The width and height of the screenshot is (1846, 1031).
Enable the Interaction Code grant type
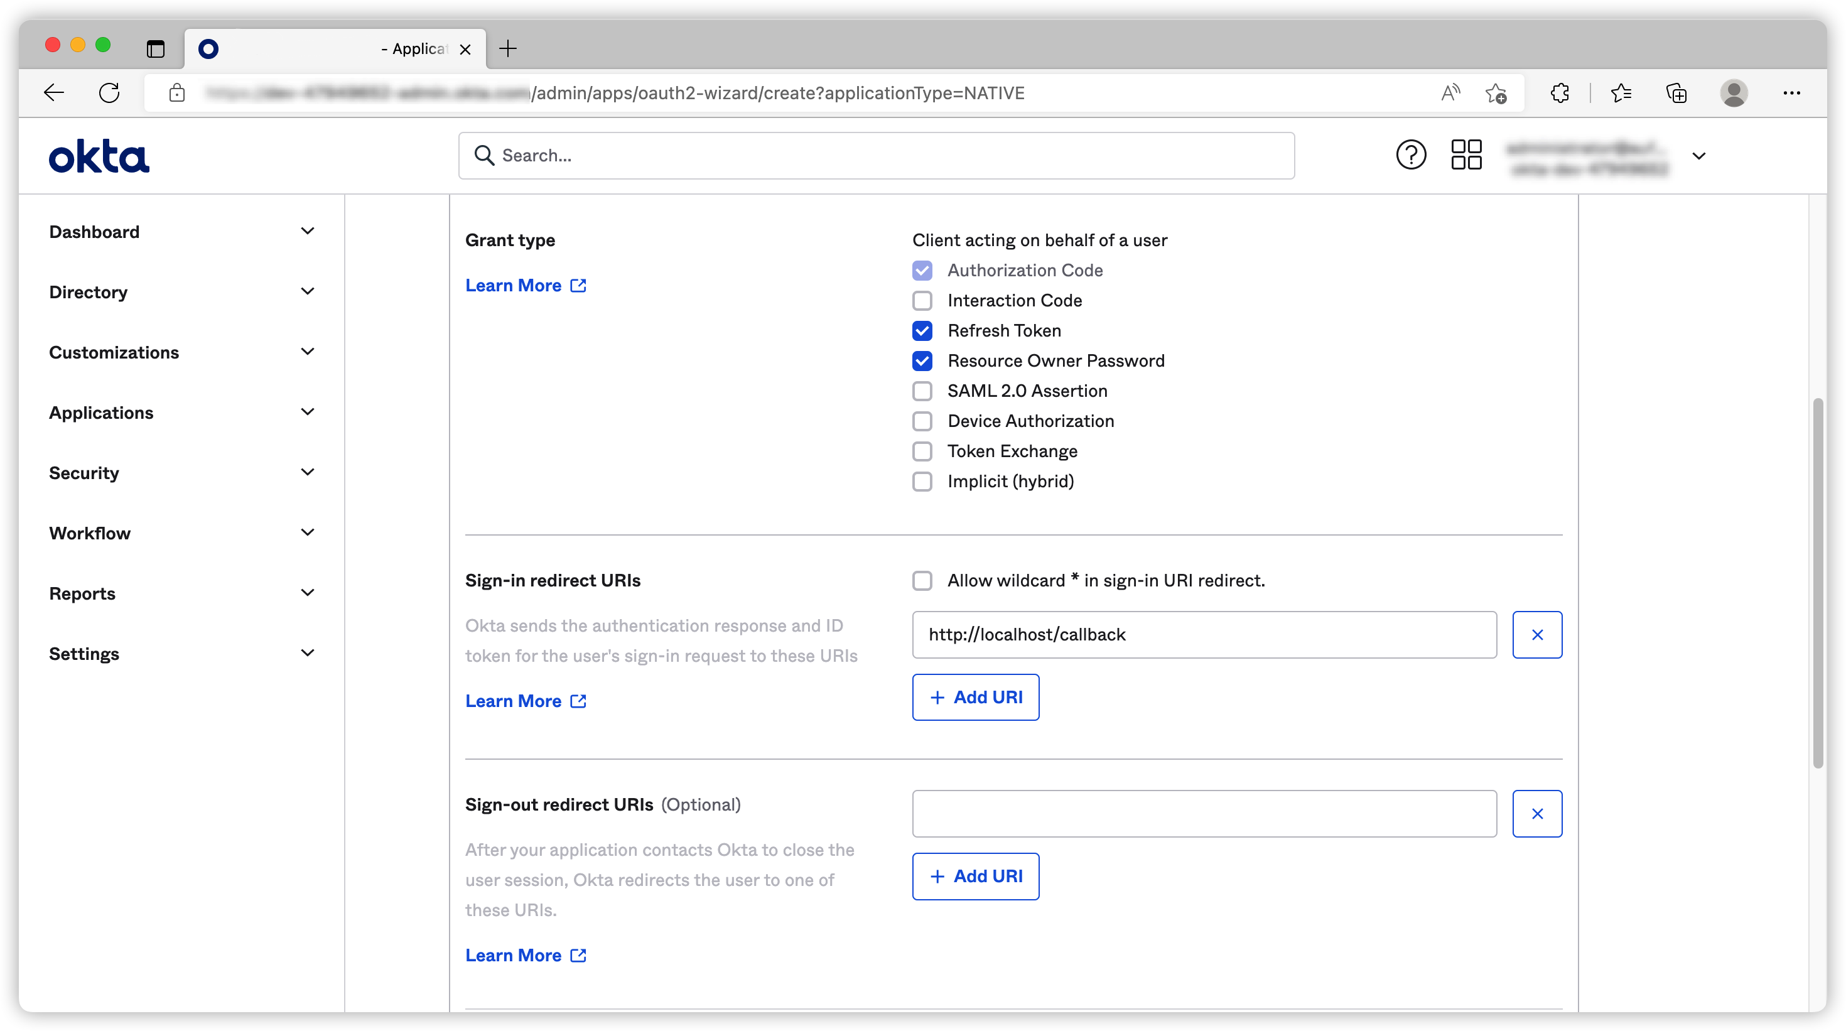[x=922, y=301]
